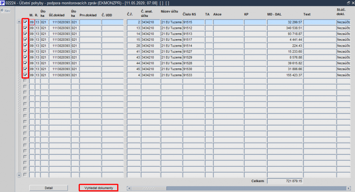Close the window with X icon
The height and width of the screenshot is (192, 355).
point(353,3)
